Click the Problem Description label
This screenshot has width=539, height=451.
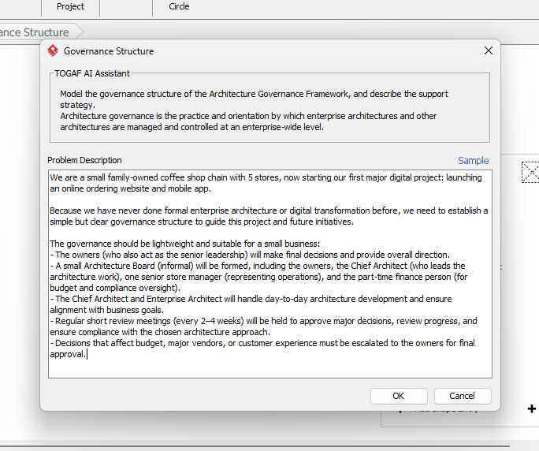84,160
